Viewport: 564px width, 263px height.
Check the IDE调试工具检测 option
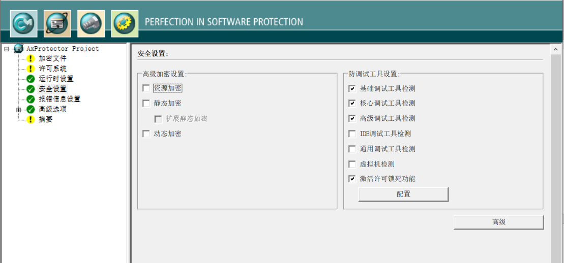(352, 134)
